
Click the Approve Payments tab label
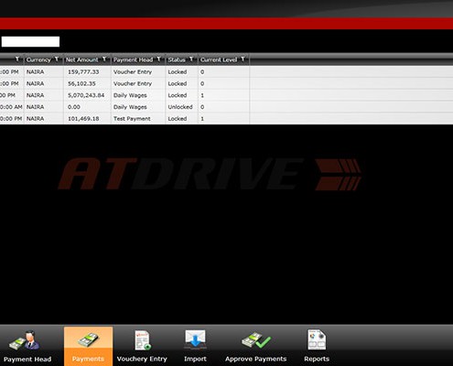pyautogui.click(x=256, y=359)
